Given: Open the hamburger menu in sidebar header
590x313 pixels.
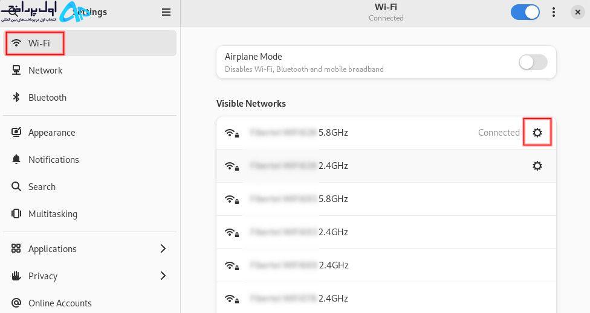Looking at the screenshot, I should [166, 13].
